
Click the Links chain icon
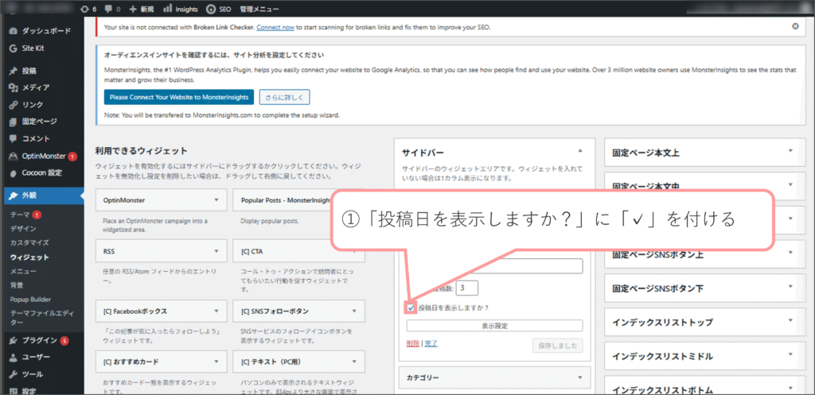[14, 105]
